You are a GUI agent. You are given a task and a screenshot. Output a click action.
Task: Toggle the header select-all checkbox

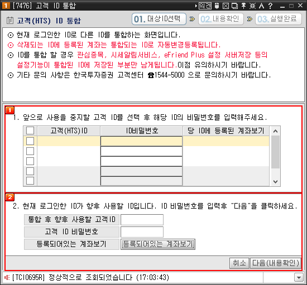pyautogui.click(x=30, y=131)
